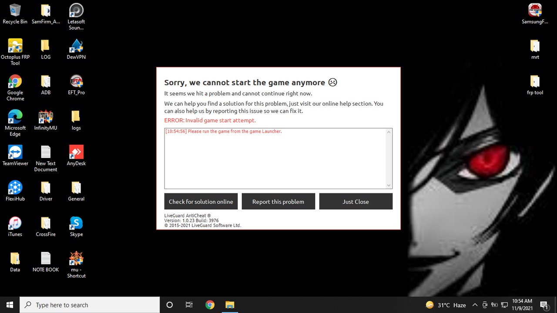This screenshot has height=313, width=557.
Task: Open Cortana circle on taskbar
Action: (x=170, y=305)
